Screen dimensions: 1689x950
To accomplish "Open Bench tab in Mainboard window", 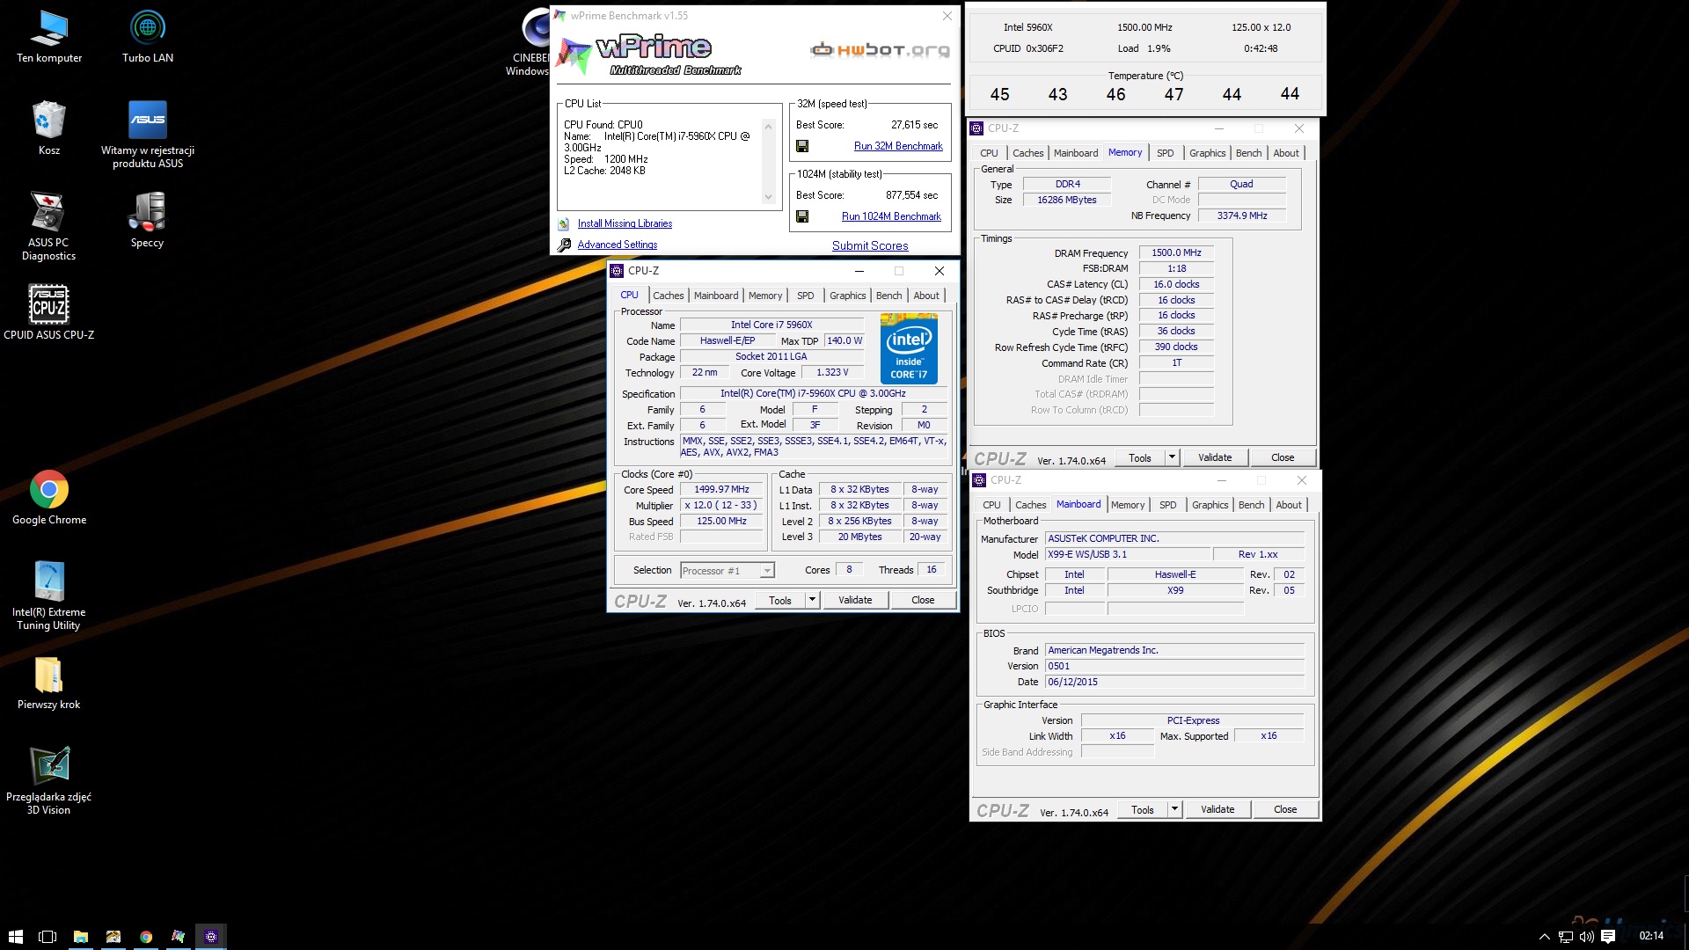I will (x=1251, y=505).
